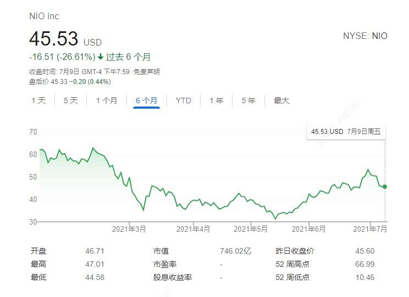Click the 45.53 USD 7月9日周五 tooltip
Image resolution: width=409 pixels, height=297 pixels.
(346, 132)
